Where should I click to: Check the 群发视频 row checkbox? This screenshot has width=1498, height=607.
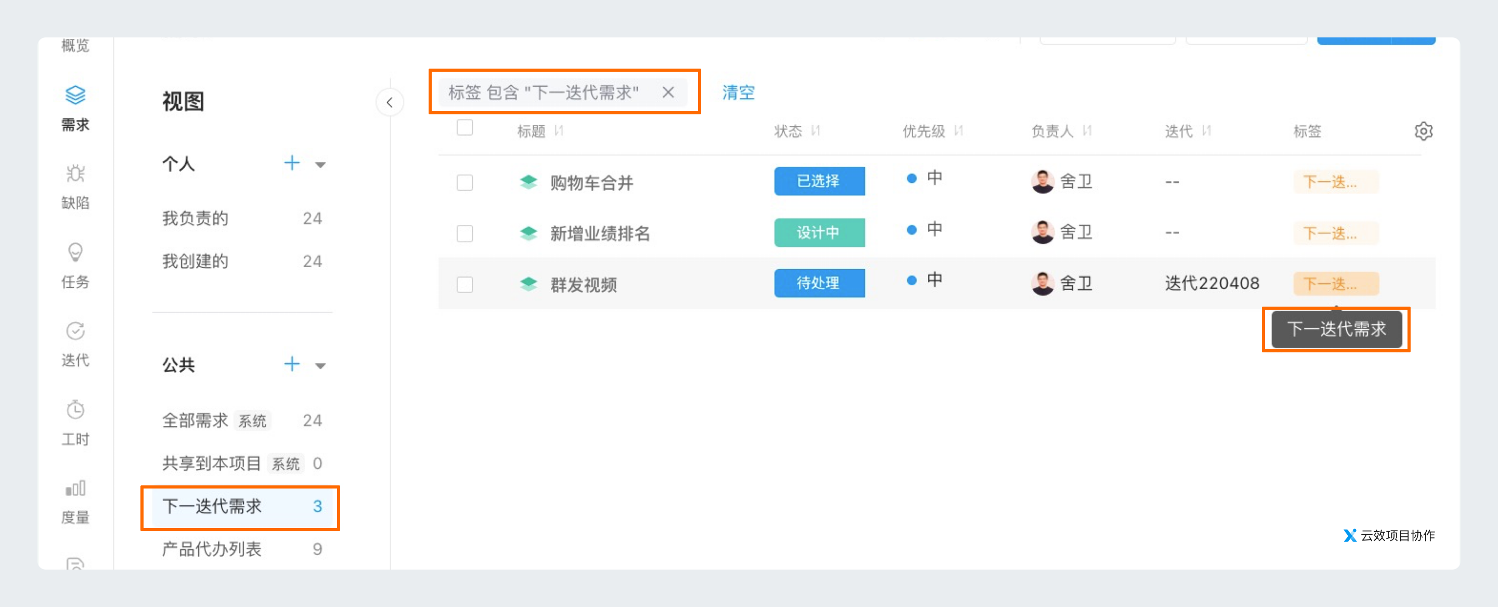tap(464, 285)
